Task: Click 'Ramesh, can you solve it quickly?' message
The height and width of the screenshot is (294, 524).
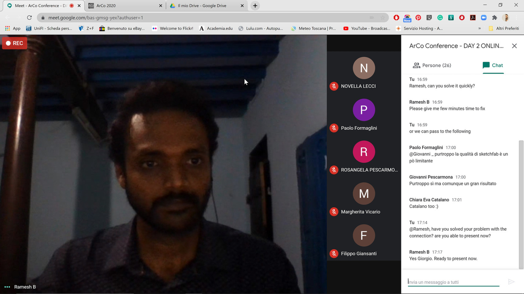Action: [442, 86]
